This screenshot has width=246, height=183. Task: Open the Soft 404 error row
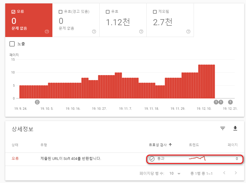[124, 159]
